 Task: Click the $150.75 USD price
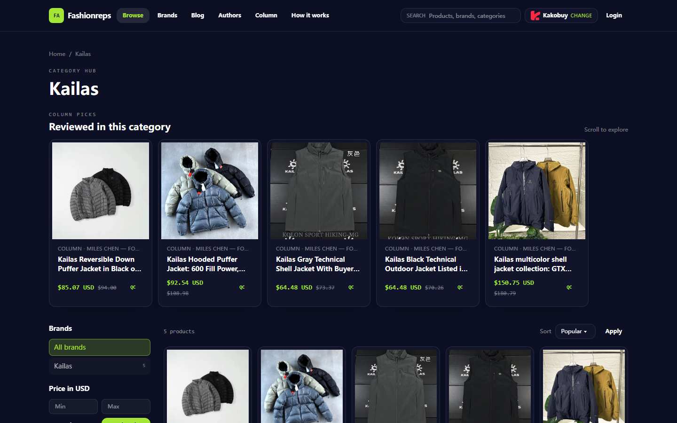(514, 283)
